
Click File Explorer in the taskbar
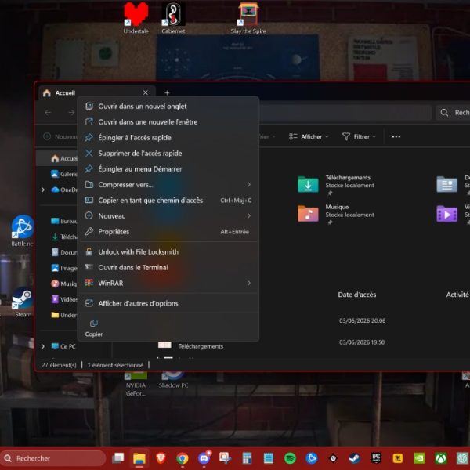point(139,458)
